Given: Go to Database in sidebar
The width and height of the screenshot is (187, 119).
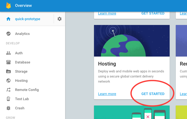Looking at the screenshot, I should tap(22, 62).
